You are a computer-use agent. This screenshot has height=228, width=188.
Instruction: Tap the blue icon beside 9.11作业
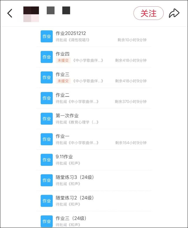(x=46, y=160)
